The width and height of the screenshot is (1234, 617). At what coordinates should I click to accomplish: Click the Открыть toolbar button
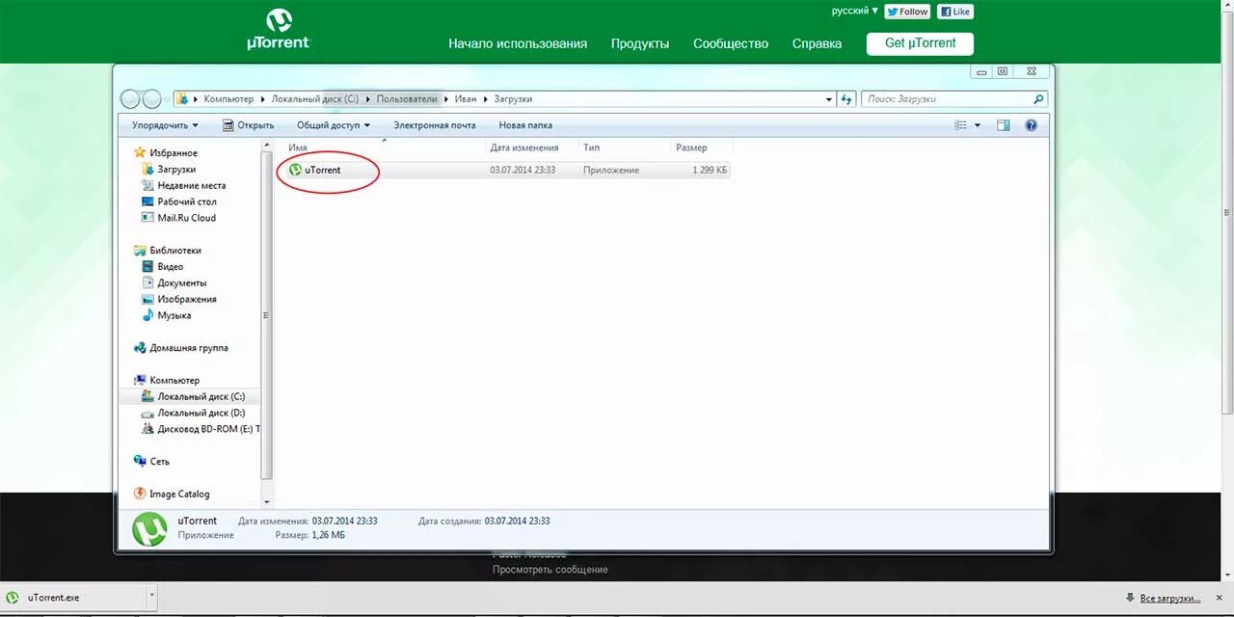(248, 125)
